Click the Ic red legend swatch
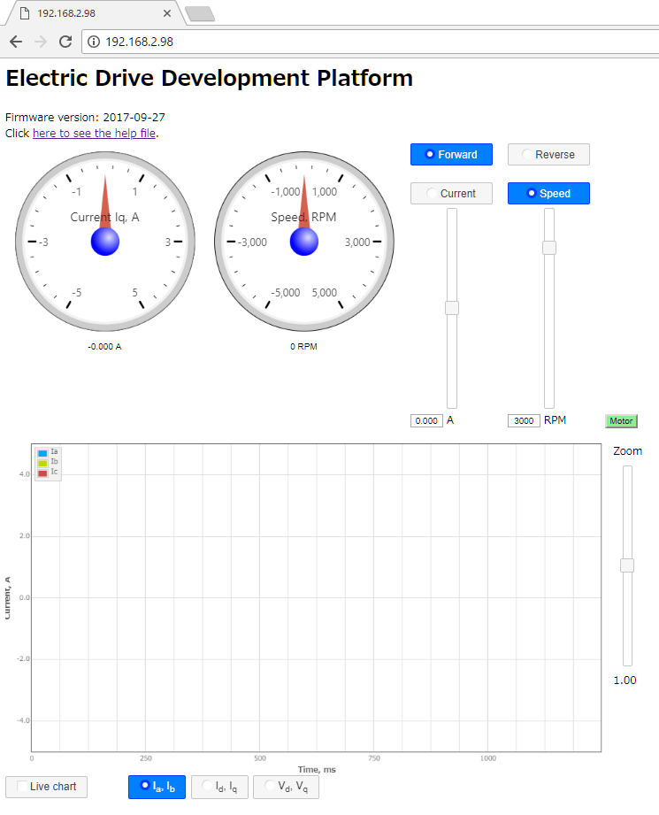The width and height of the screenshot is (659, 815). (x=42, y=473)
